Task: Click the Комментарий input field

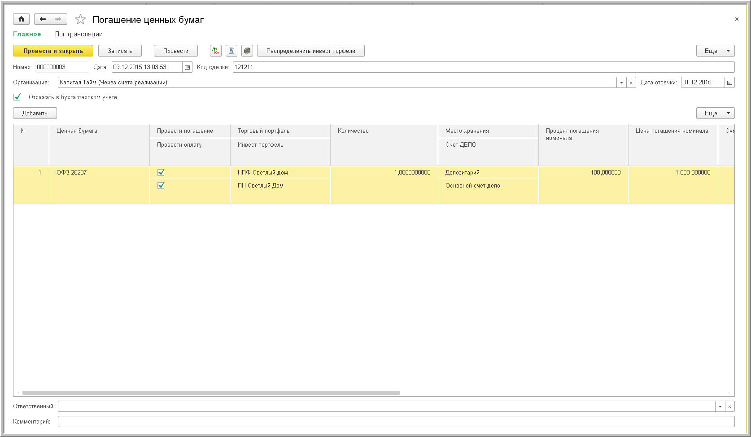Action: click(396, 422)
